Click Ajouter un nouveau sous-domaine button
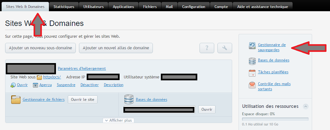 tap(41, 48)
